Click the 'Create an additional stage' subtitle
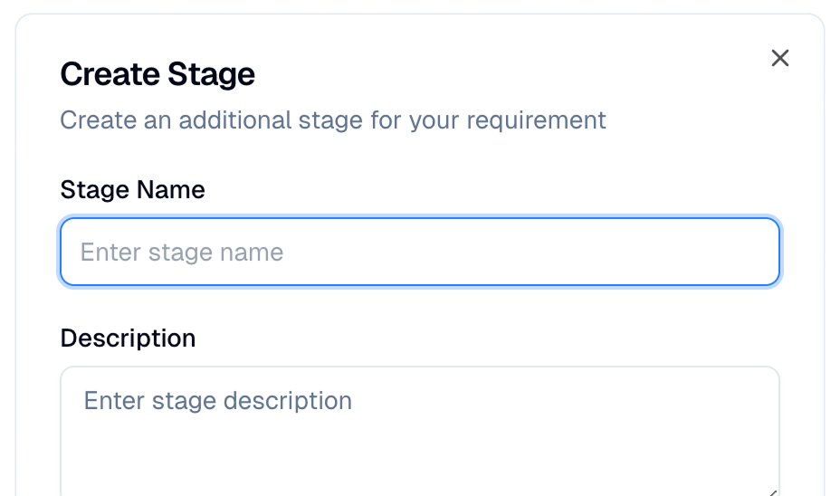 (x=333, y=120)
